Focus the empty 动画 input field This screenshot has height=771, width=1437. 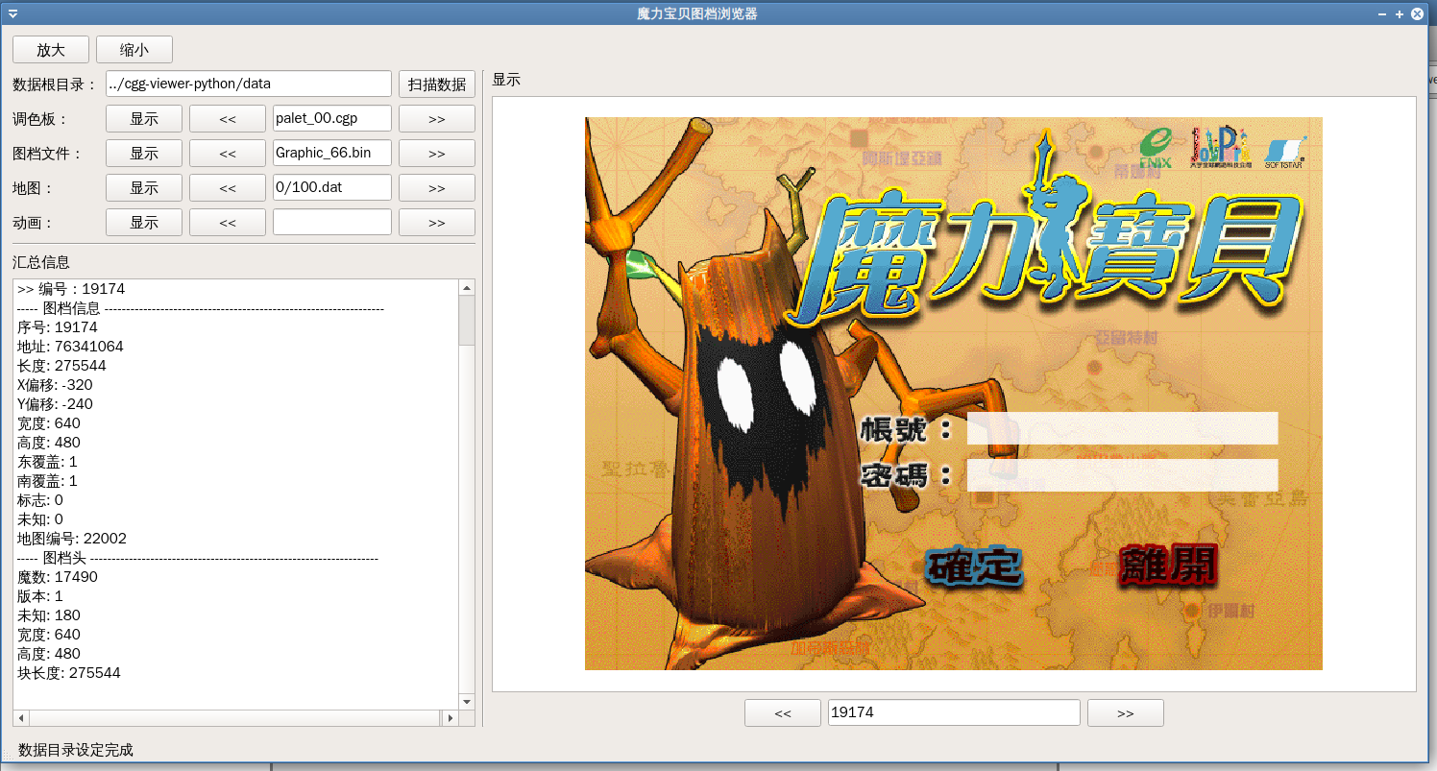[332, 223]
